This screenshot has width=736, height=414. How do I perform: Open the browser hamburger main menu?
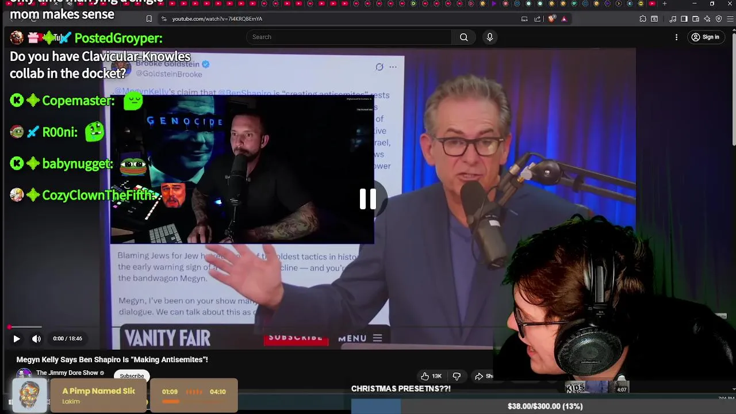[731, 18]
